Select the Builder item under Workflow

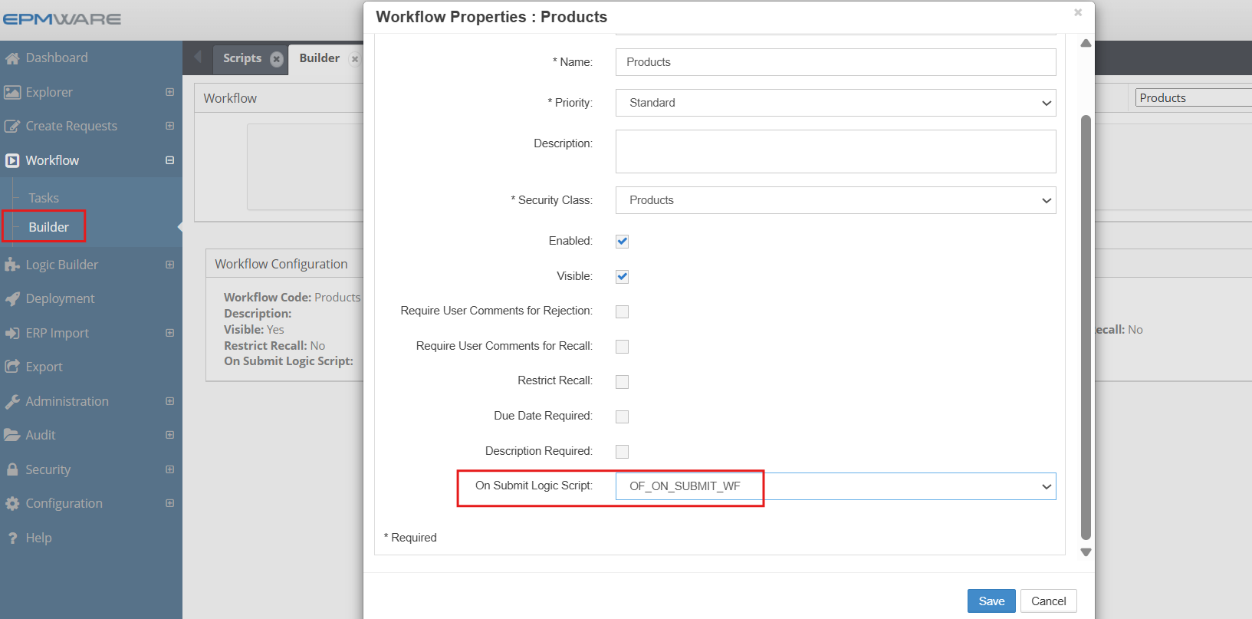[x=48, y=227]
